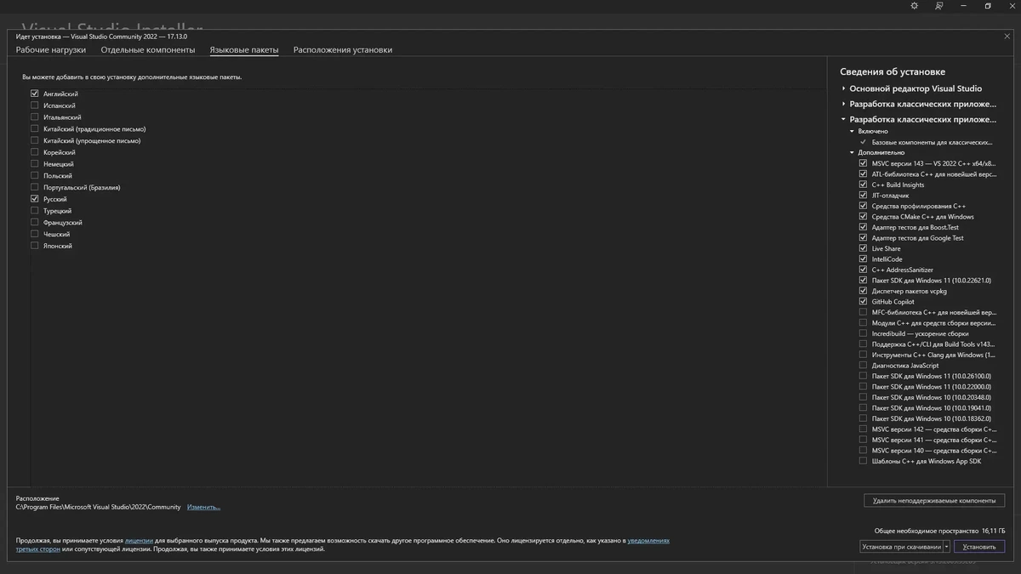Image resolution: width=1021 pixels, height=574 pixels.
Task: Collapse the expanded Разработка классических приложе… section
Action: [844, 120]
